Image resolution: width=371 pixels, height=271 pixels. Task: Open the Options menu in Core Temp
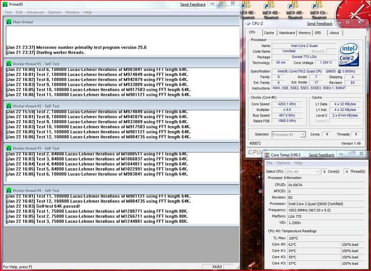click(283, 163)
